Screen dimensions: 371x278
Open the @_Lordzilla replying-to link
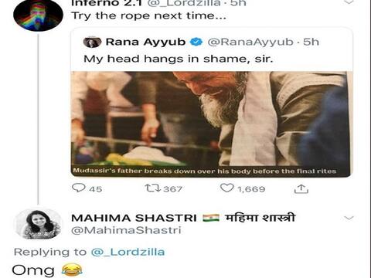(128, 252)
